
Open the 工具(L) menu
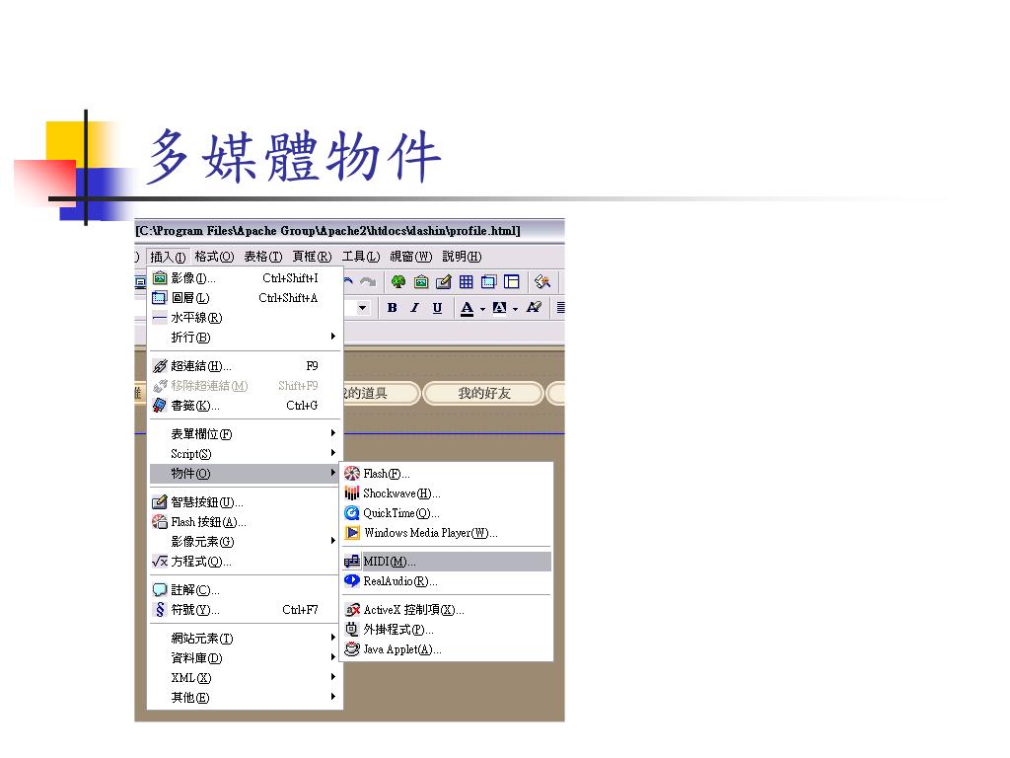(x=361, y=257)
